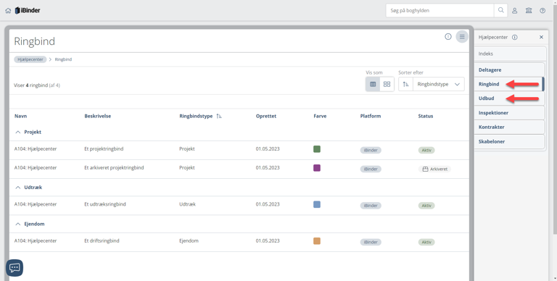The width and height of the screenshot is (557, 281).
Task: Select Deltagere in the side panel
Action: tap(510, 70)
